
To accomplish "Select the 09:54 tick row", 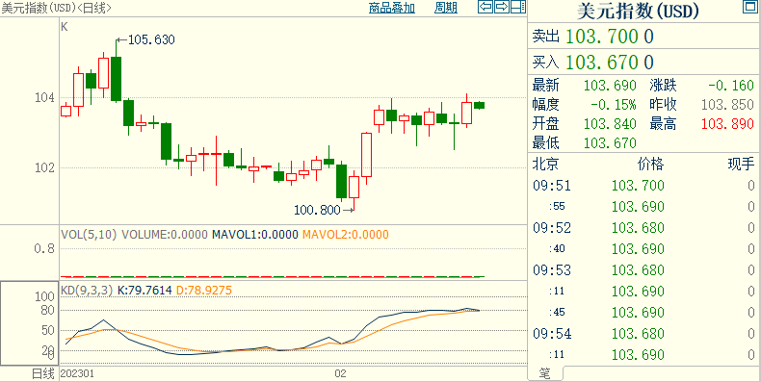I will [x=643, y=334].
